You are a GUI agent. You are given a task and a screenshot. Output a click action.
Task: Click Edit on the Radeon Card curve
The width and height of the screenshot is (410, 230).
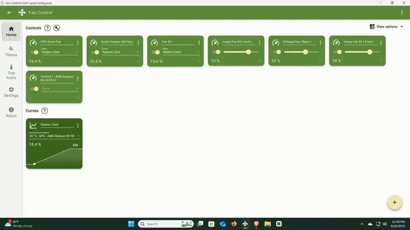point(75,145)
